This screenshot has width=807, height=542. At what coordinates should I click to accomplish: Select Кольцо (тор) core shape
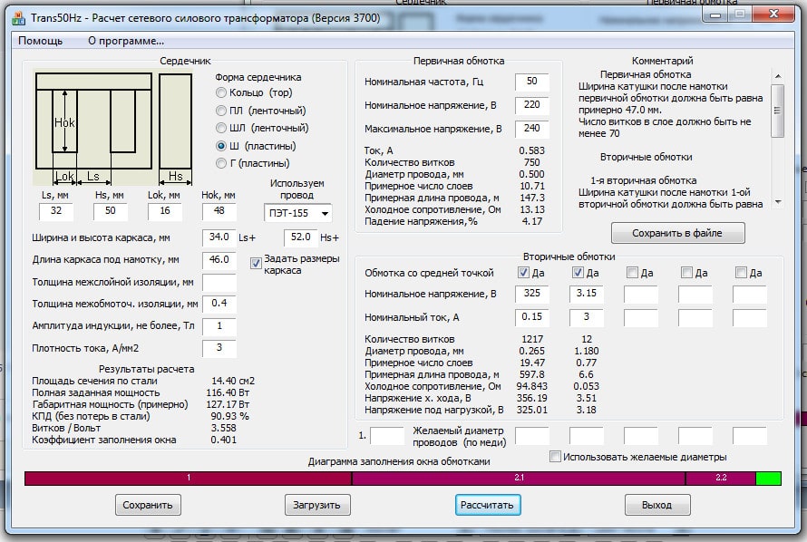[x=254, y=92]
